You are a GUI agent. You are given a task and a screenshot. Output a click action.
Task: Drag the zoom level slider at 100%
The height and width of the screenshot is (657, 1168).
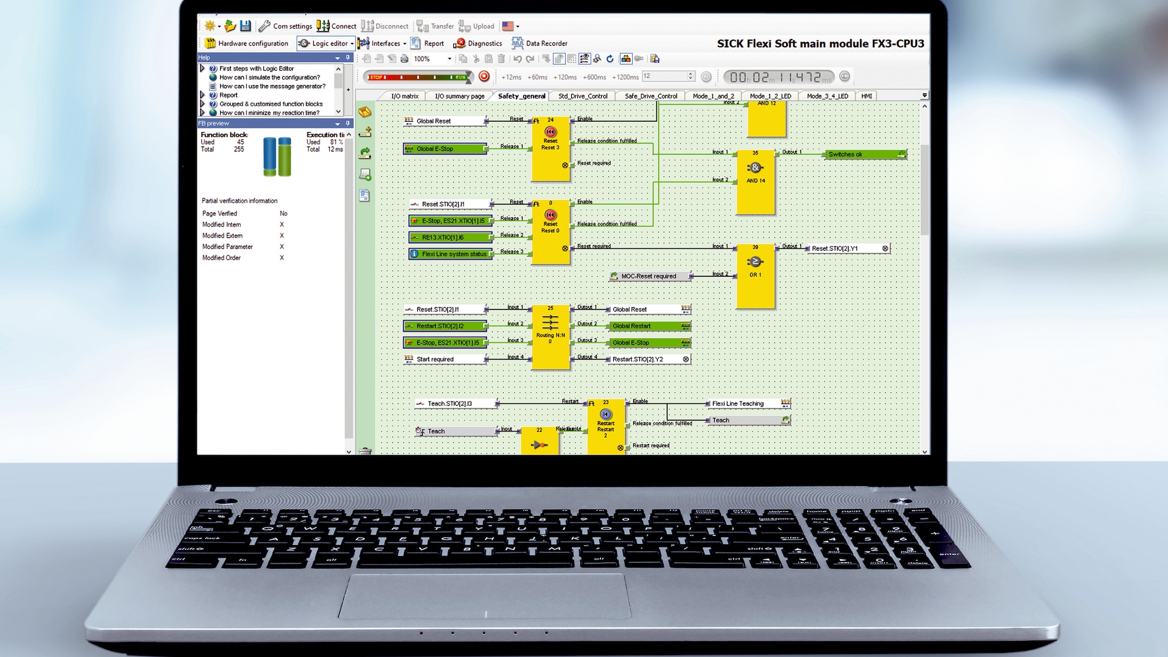429,58
